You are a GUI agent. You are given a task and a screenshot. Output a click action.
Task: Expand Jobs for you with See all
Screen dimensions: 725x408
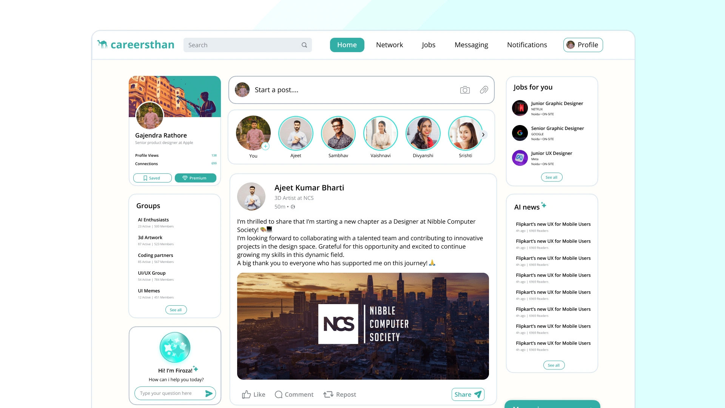click(x=552, y=177)
